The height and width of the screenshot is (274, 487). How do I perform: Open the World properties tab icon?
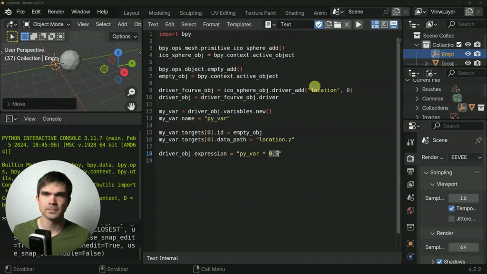coord(410,211)
